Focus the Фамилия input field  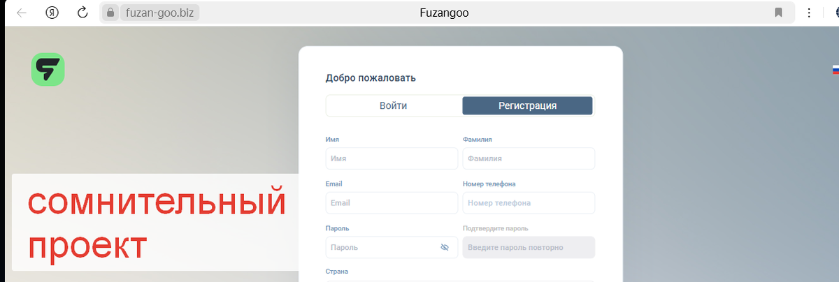[x=529, y=158]
